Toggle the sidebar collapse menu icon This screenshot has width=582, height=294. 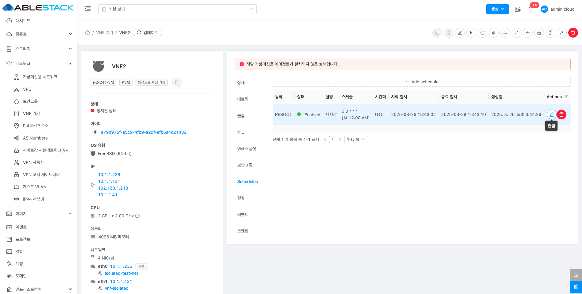click(x=88, y=9)
